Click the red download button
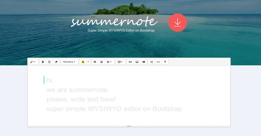 178,22
